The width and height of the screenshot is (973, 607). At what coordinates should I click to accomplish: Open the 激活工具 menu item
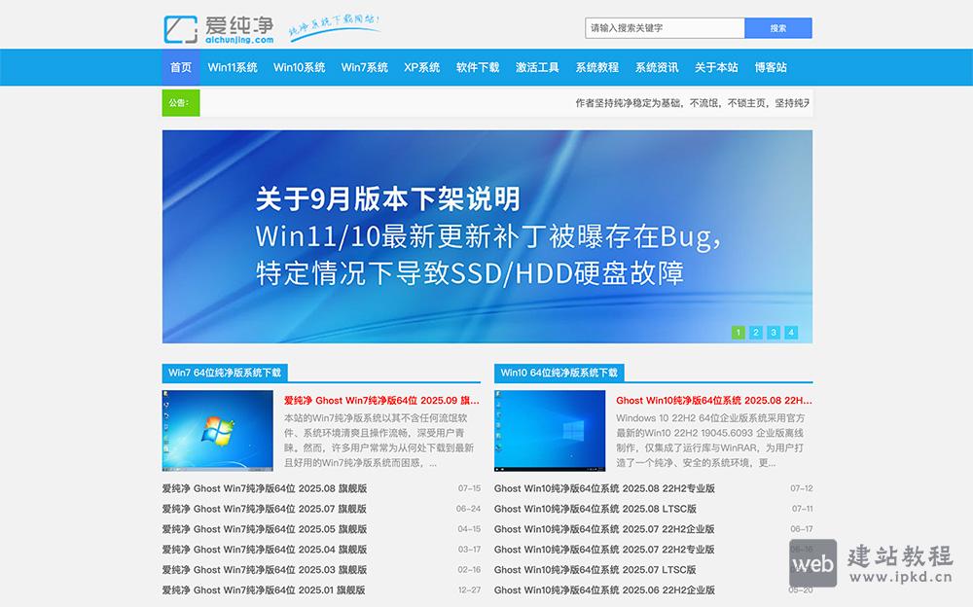[537, 67]
